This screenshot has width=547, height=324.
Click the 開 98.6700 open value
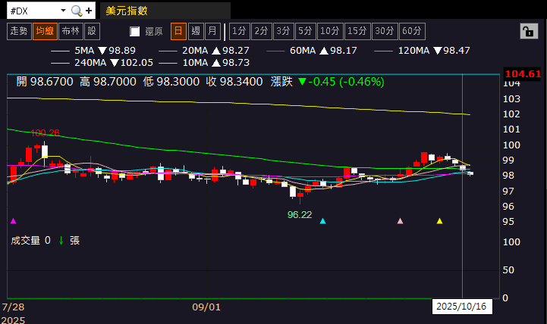[45, 82]
